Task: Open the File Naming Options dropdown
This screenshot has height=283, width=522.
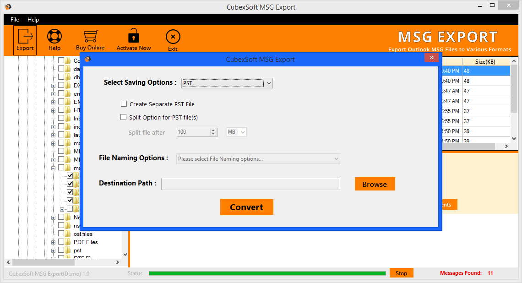Action: 258,159
